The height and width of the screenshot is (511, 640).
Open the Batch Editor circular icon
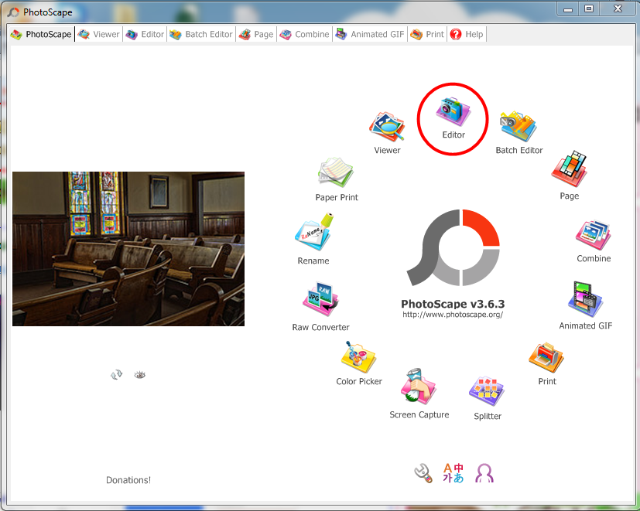[x=519, y=127]
